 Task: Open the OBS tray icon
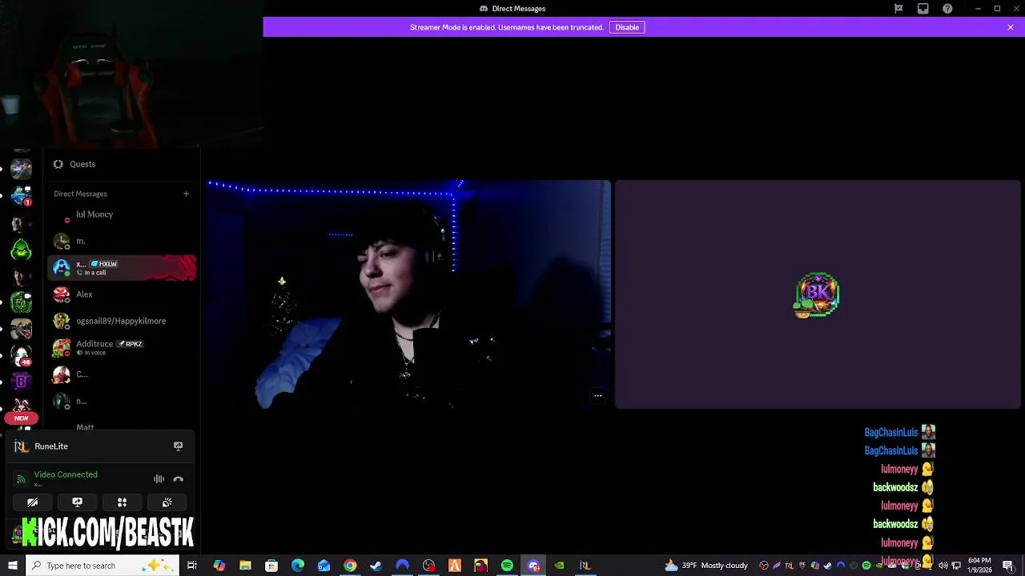(x=764, y=566)
